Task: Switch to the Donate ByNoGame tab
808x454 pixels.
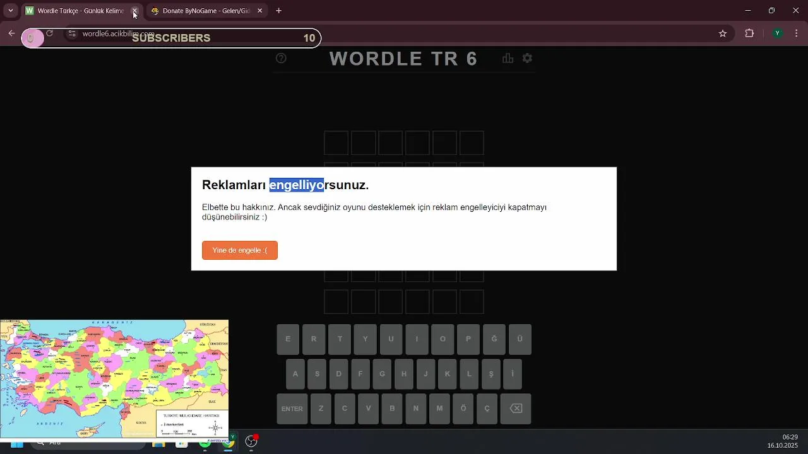Action: pyautogui.click(x=206, y=11)
